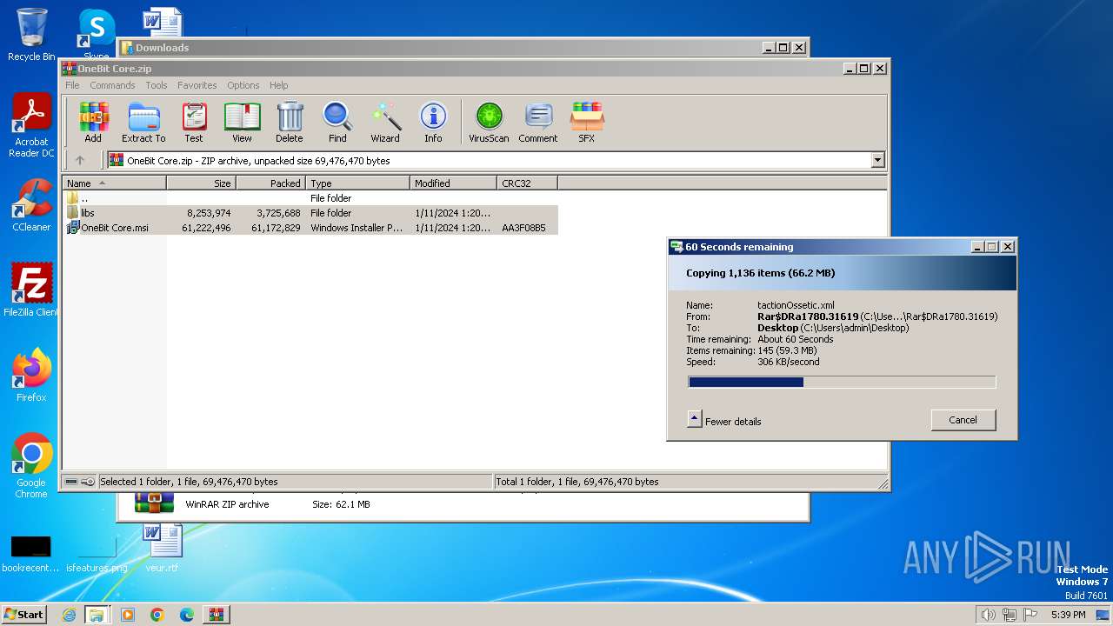Viewport: 1113px width, 626px height.
Task: Start VirusScan on archive
Action: [x=489, y=122]
